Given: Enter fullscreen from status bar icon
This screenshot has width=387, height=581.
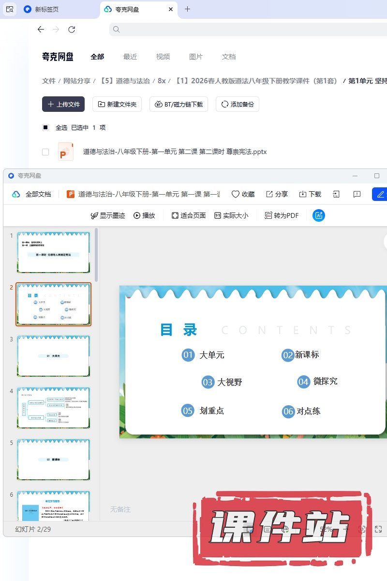Looking at the screenshot, I should point(379,529).
